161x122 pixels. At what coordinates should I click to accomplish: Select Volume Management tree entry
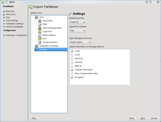(x=52, y=28)
